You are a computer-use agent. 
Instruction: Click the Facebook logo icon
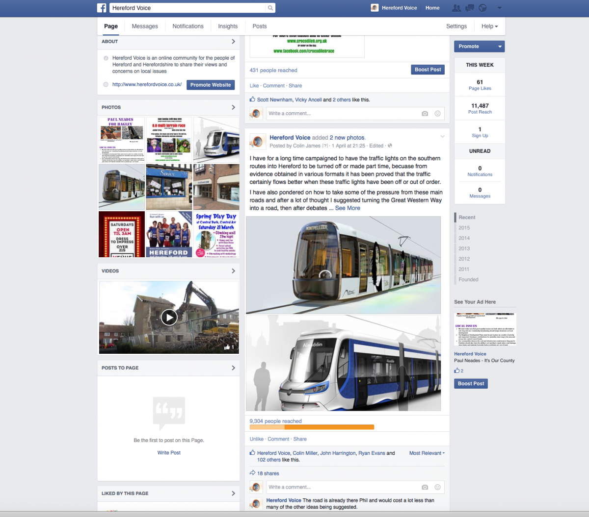[102, 8]
